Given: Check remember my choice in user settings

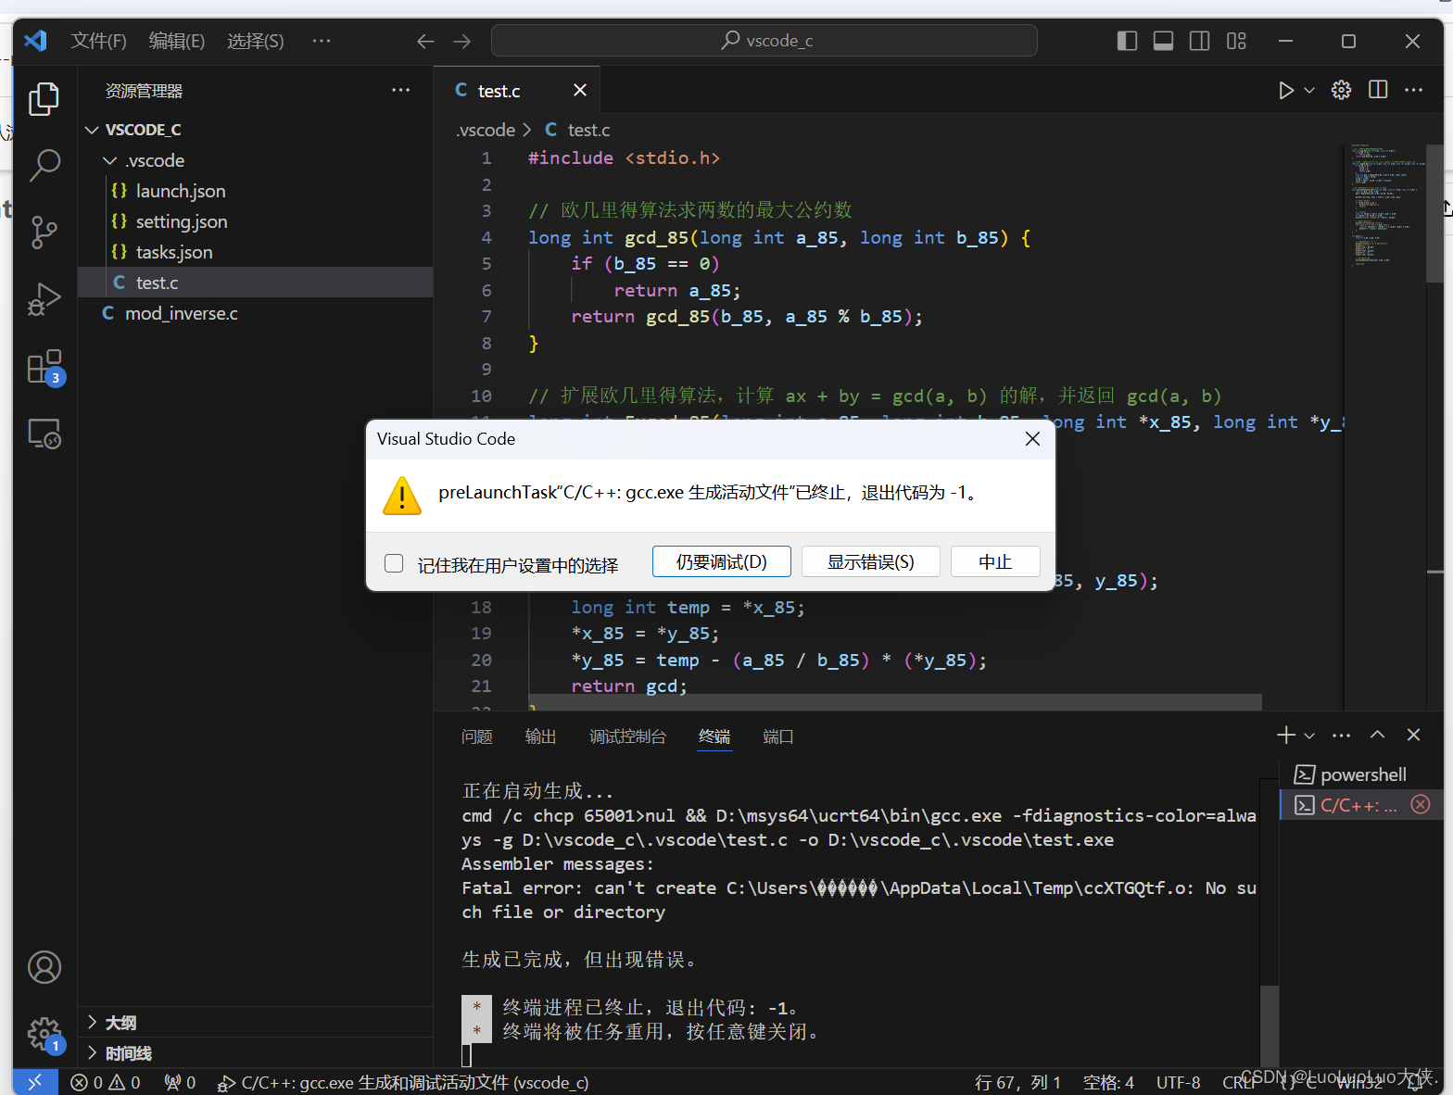Looking at the screenshot, I should (394, 563).
